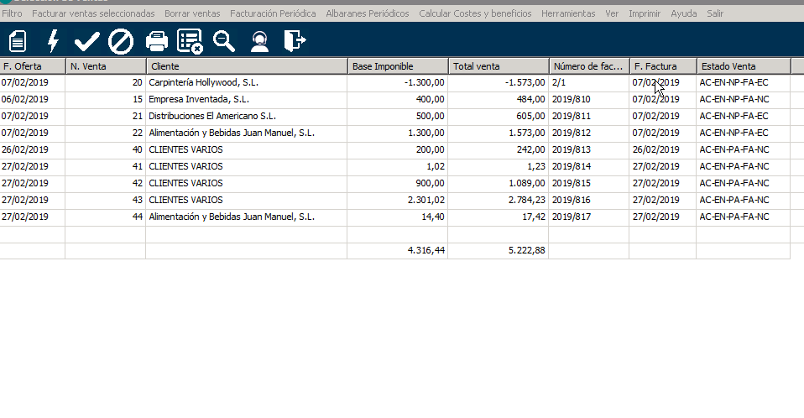Screen dimensions: 804x418
Task: Open Calcular Costes y beneficios menu
Action: [x=475, y=14]
